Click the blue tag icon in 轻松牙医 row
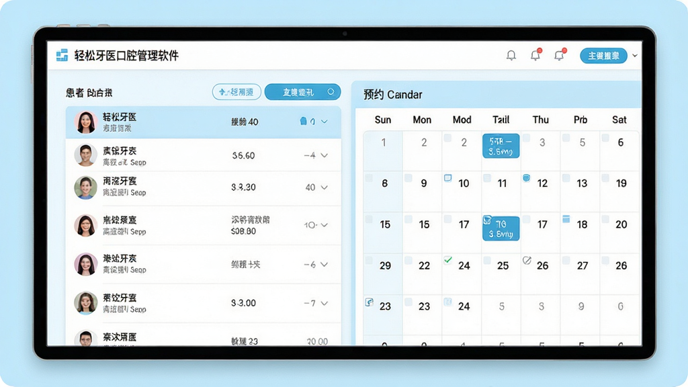 click(x=303, y=121)
